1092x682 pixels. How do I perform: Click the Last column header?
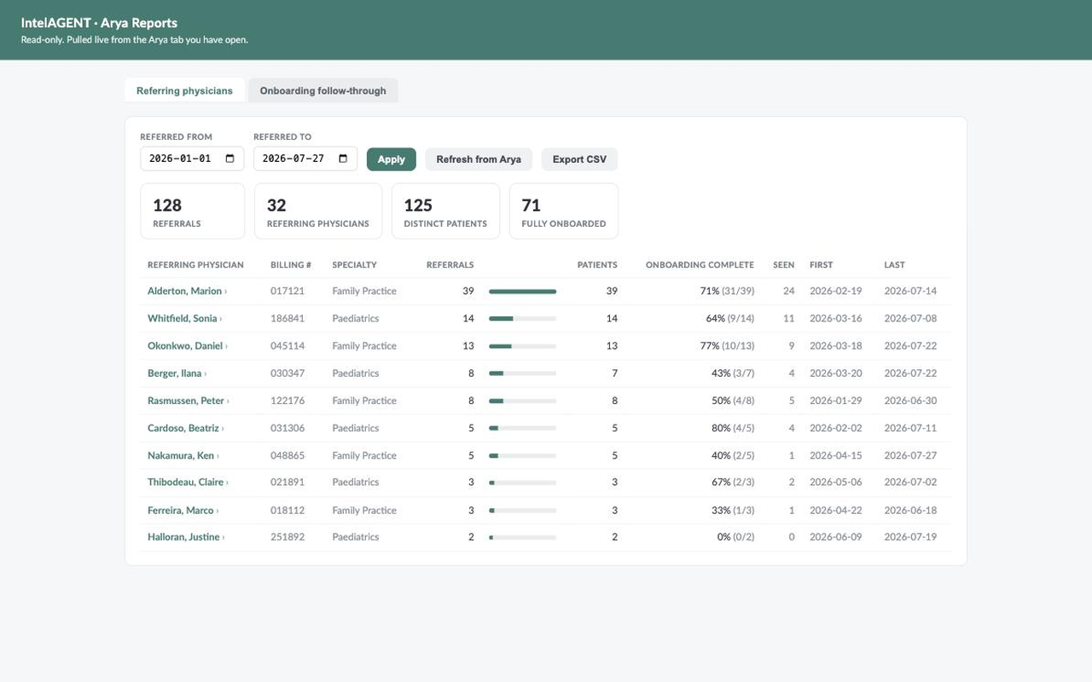894,265
